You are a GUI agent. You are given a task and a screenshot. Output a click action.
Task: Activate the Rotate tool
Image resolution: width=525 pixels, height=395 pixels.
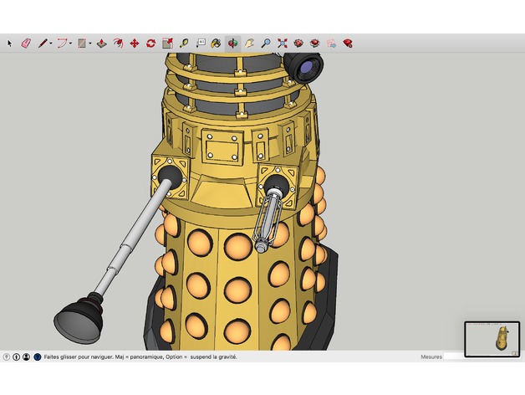point(150,43)
